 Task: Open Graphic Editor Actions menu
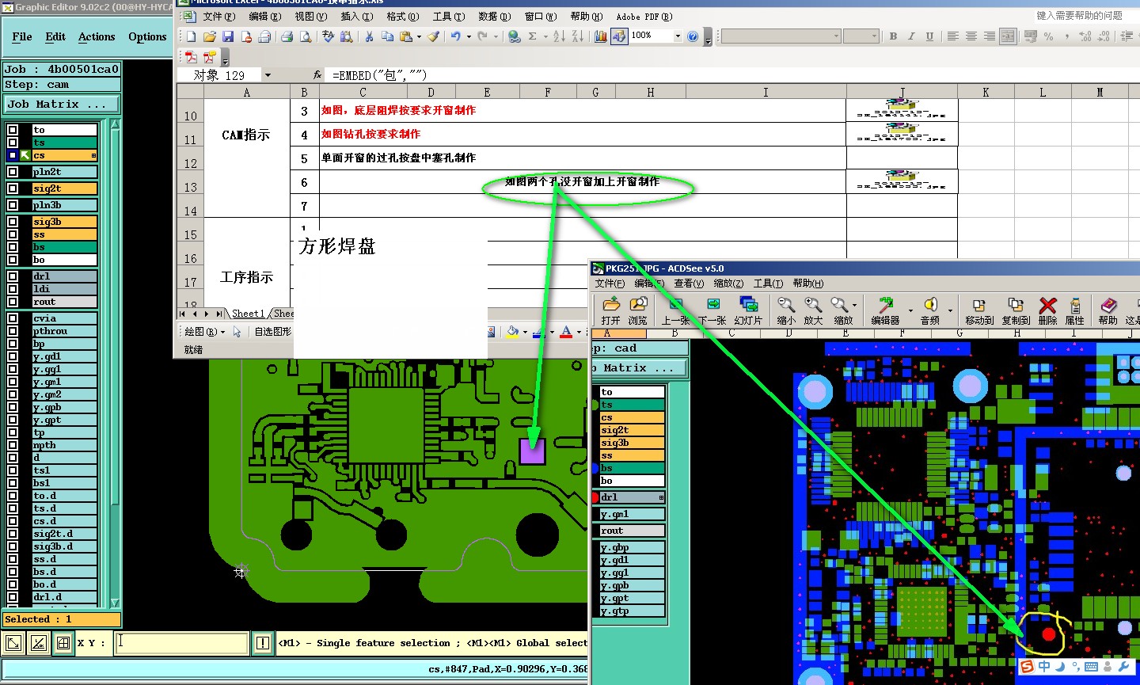[x=97, y=36]
